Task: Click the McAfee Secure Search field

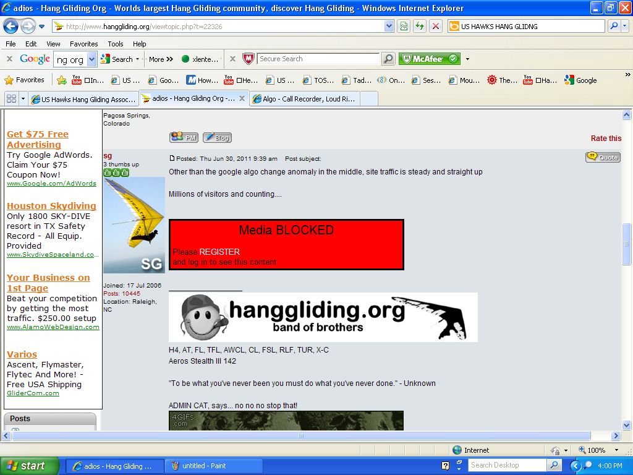Action: pyautogui.click(x=318, y=59)
